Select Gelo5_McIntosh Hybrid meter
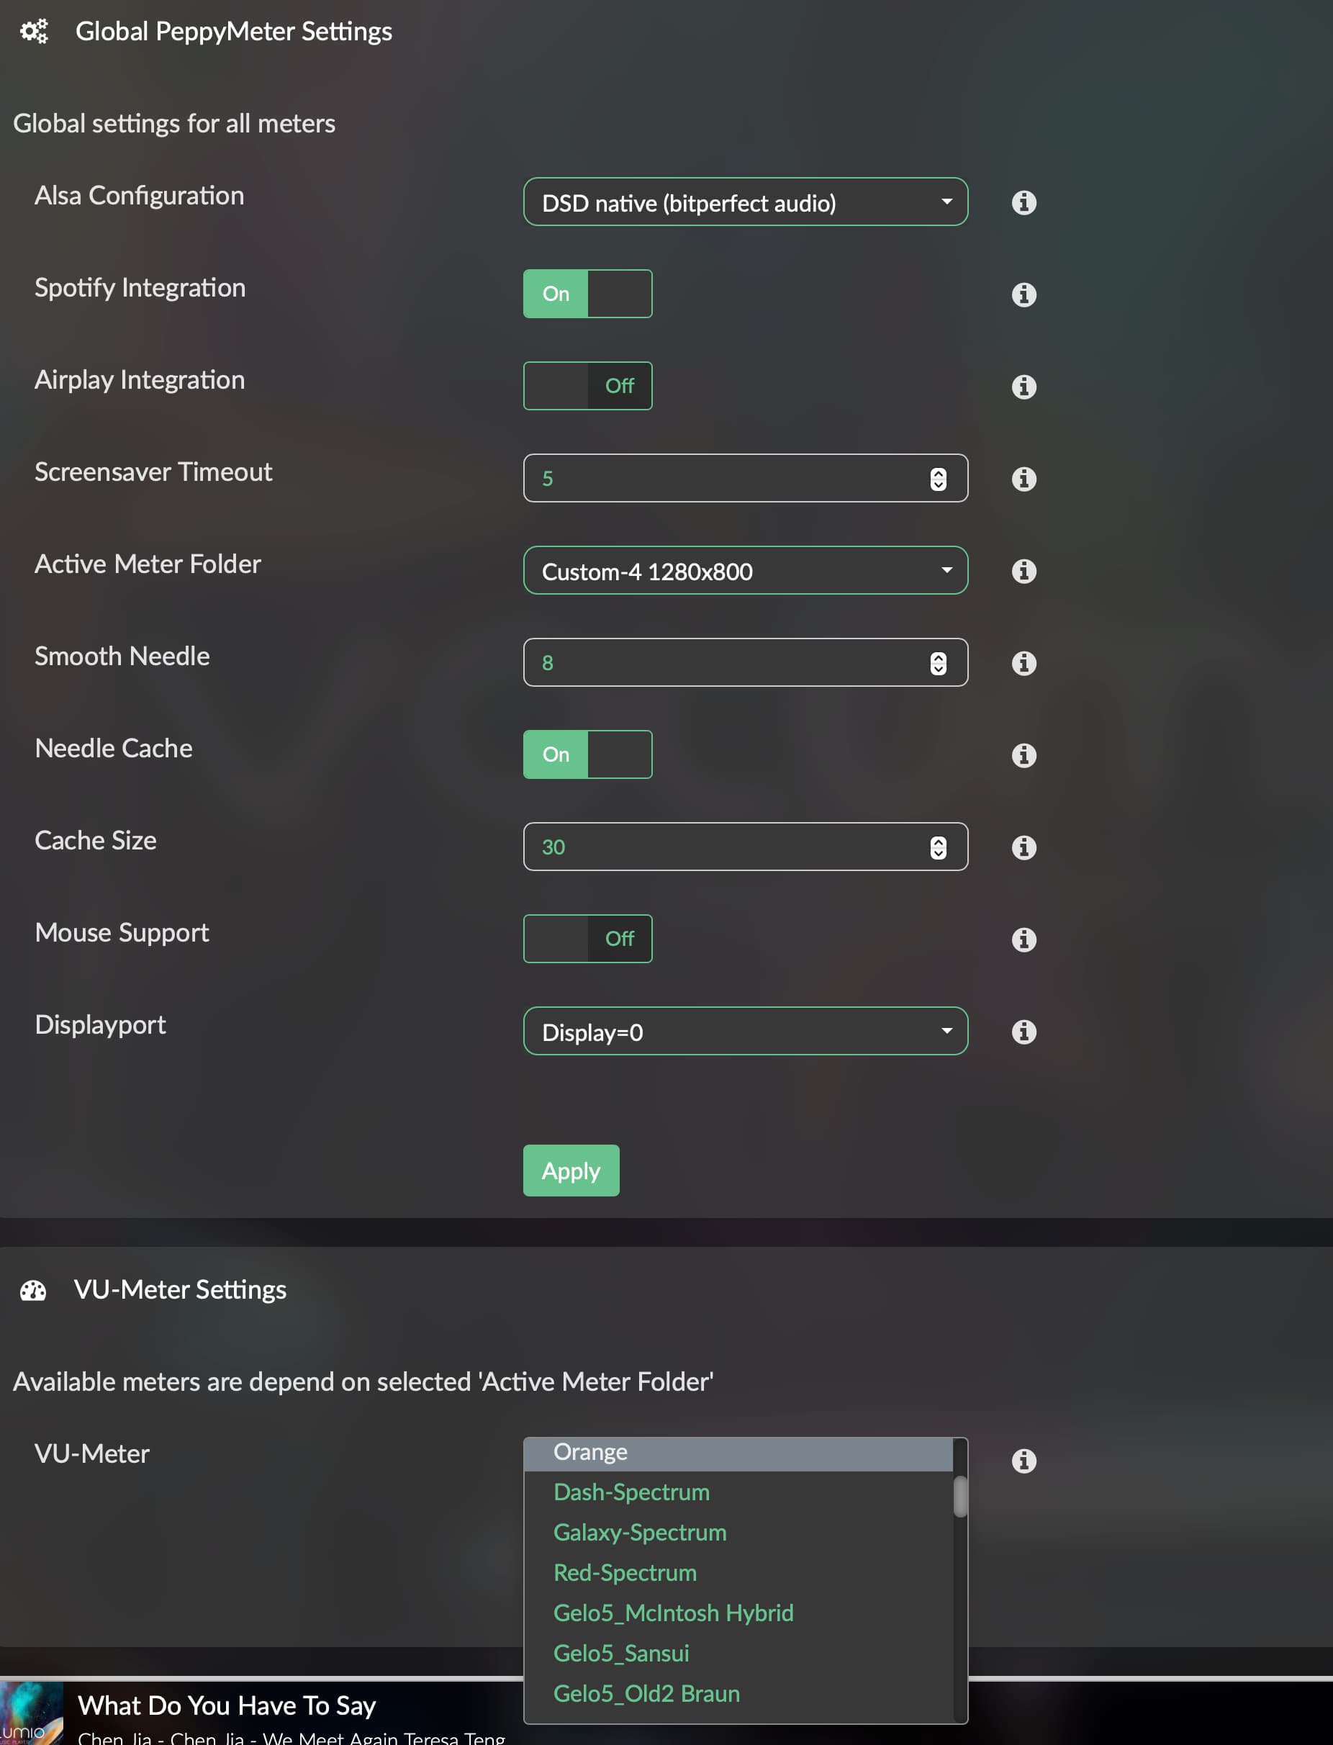 (738, 1613)
